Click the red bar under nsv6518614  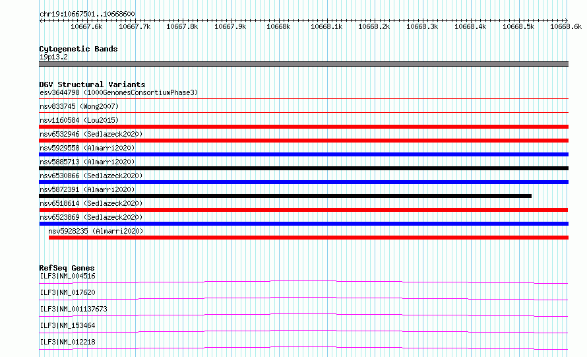click(303, 210)
